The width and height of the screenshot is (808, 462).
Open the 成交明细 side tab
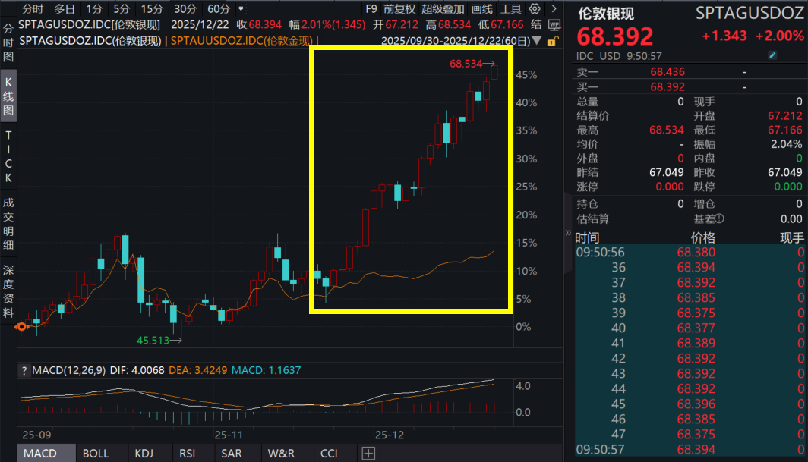point(8,225)
